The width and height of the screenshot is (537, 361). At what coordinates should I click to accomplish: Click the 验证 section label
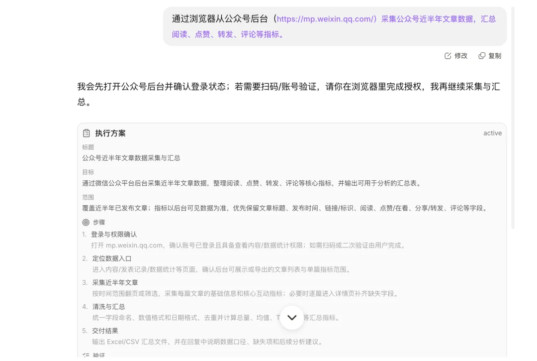[99, 355]
